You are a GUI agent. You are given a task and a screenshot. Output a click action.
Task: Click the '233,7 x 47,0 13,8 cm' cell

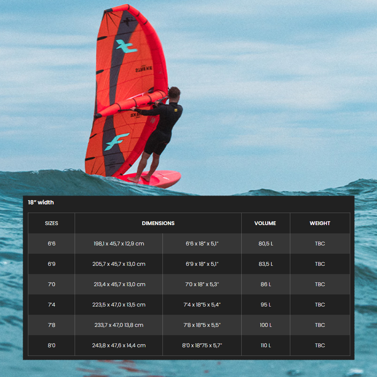(x=119, y=325)
